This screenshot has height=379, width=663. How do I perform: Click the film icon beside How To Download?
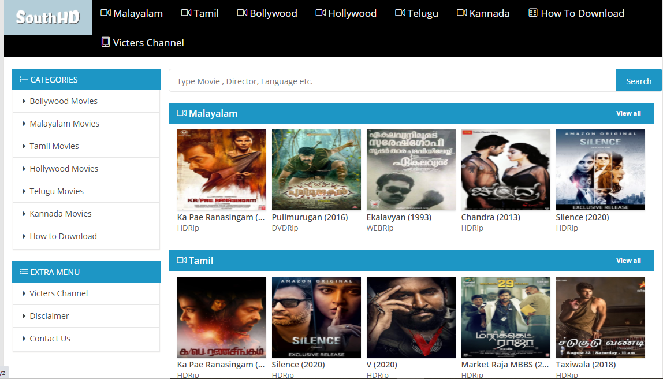pyautogui.click(x=532, y=13)
